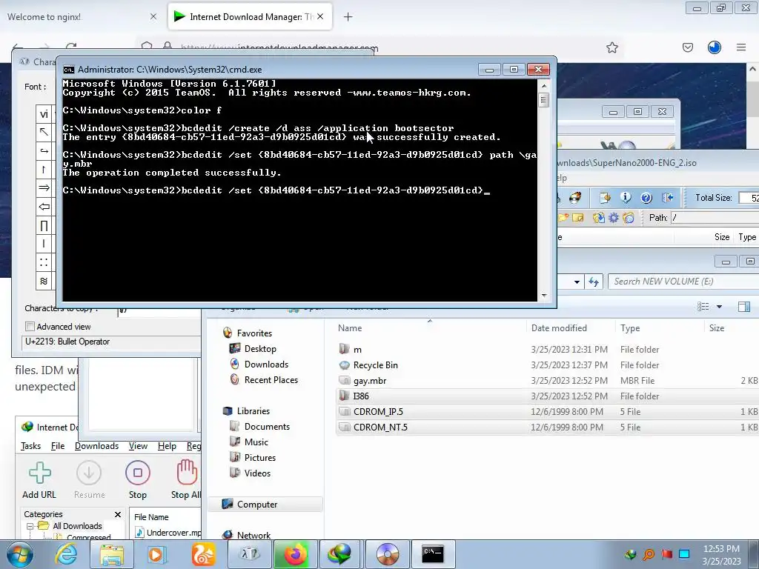
Task: Click the Stop All hand icon in IDM
Action: pos(187,473)
